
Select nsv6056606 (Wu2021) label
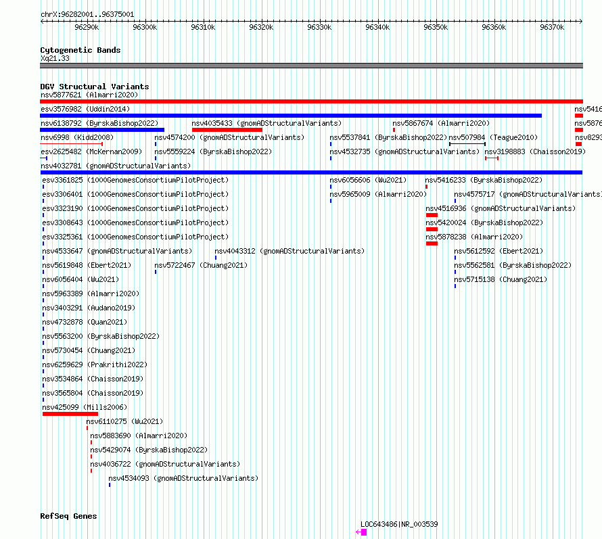click(368, 180)
